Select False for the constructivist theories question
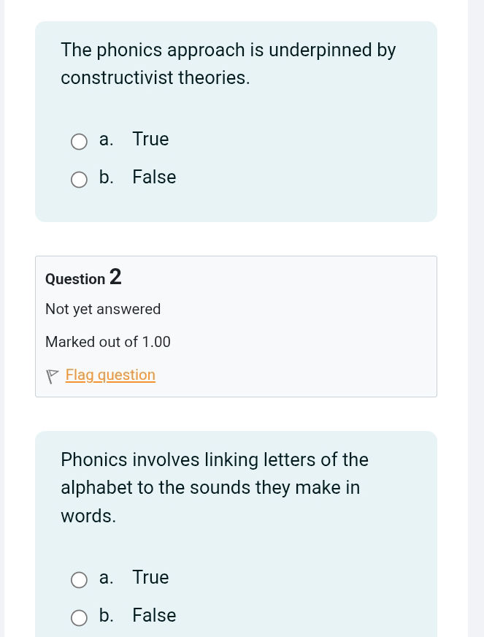 point(79,180)
